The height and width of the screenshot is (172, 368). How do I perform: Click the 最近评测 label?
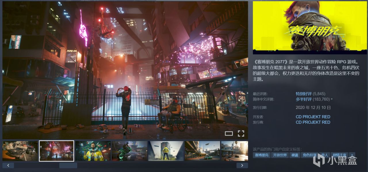[260, 94]
